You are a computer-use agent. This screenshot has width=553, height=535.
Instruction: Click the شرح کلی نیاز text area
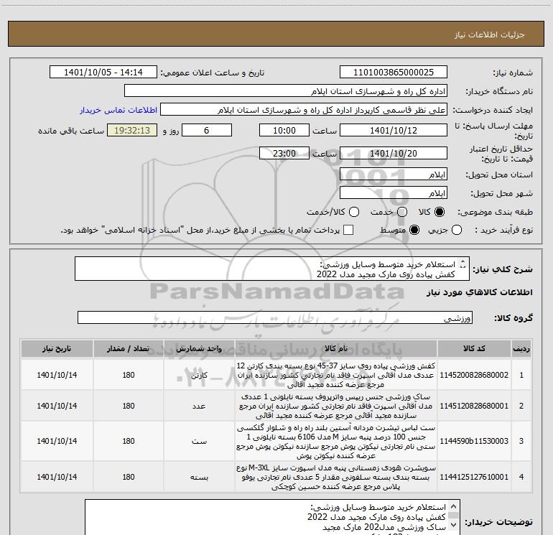[x=272, y=269]
